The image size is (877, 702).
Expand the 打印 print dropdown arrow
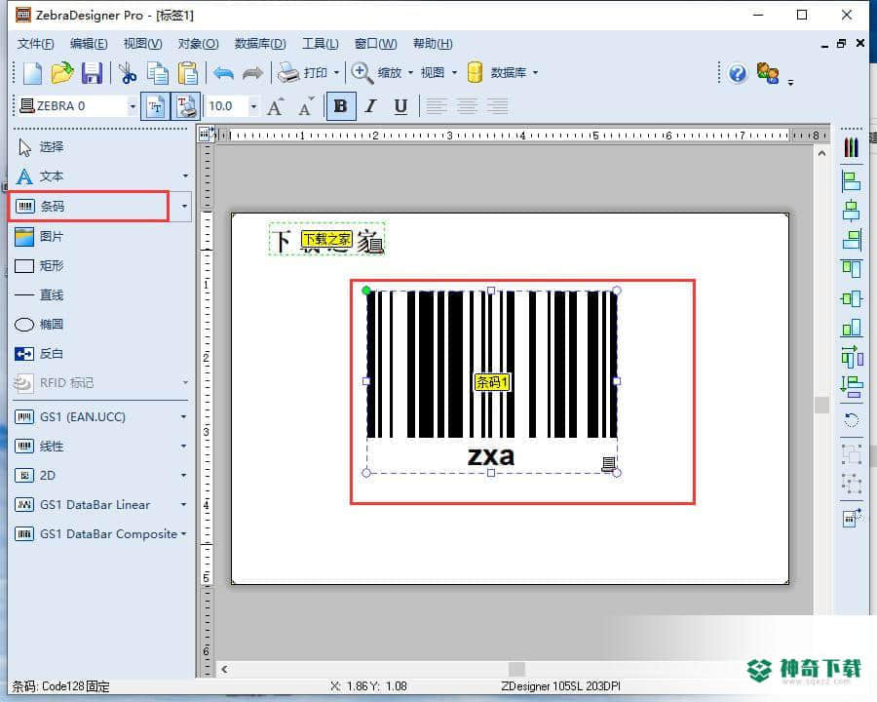click(x=336, y=73)
